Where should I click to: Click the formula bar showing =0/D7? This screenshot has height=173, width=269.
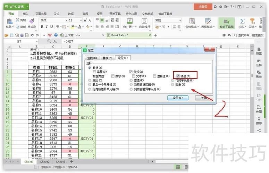[x=158, y=42]
